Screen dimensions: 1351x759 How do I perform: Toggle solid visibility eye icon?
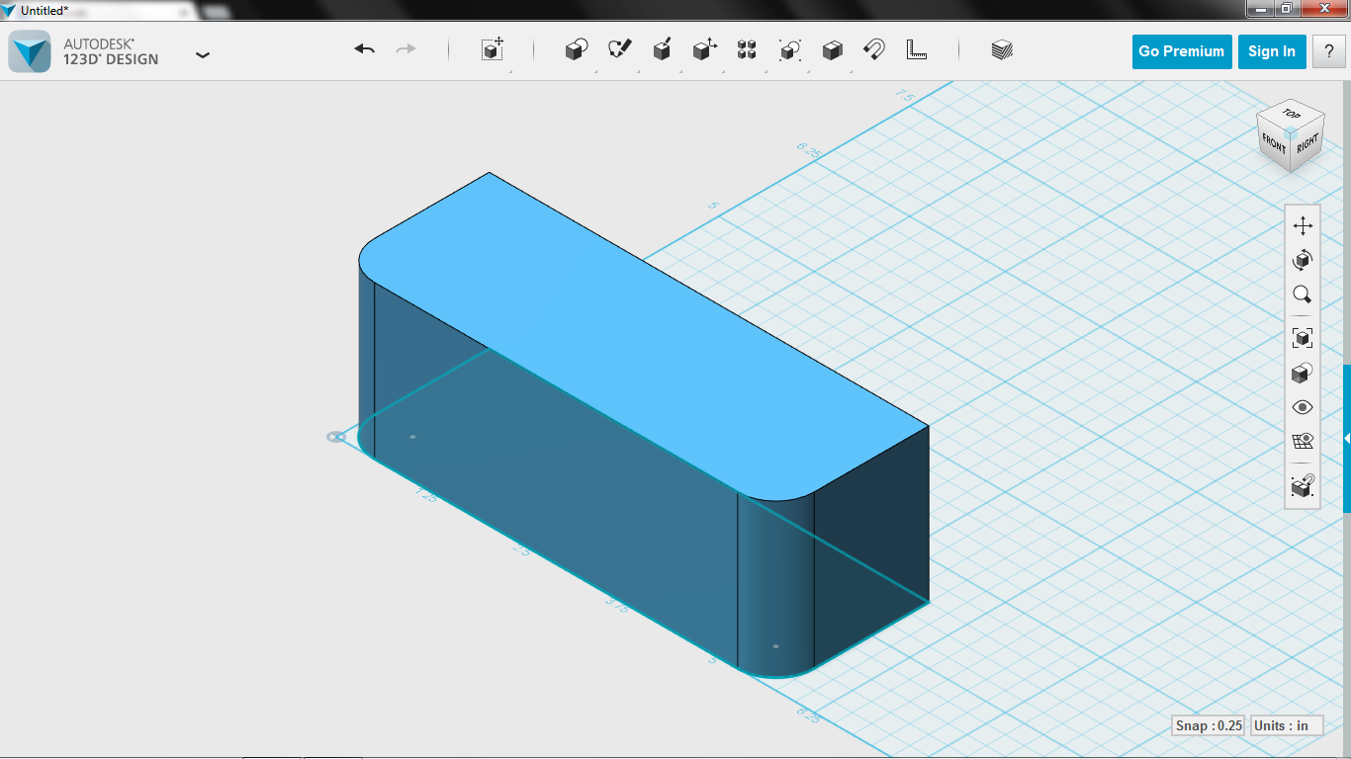tap(1303, 407)
